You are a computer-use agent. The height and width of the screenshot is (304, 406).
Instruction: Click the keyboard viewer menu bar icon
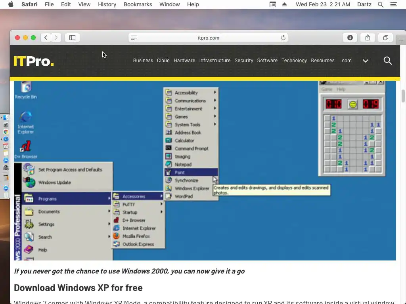273,4
